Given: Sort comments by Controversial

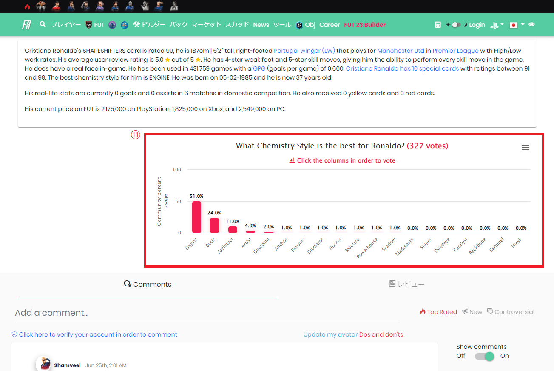Looking at the screenshot, I should (x=511, y=312).
